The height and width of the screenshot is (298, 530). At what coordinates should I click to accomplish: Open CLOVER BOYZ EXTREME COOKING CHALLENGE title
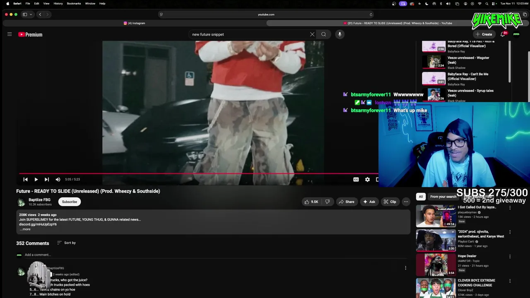tap(476, 283)
